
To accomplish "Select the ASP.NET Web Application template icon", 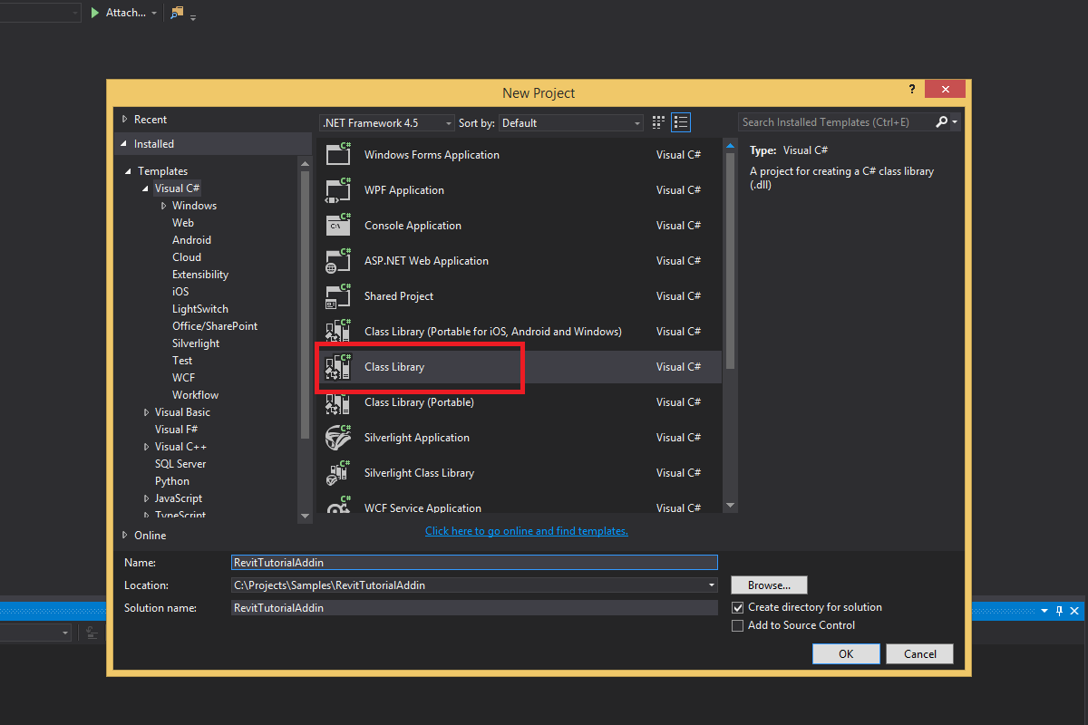I will point(338,260).
